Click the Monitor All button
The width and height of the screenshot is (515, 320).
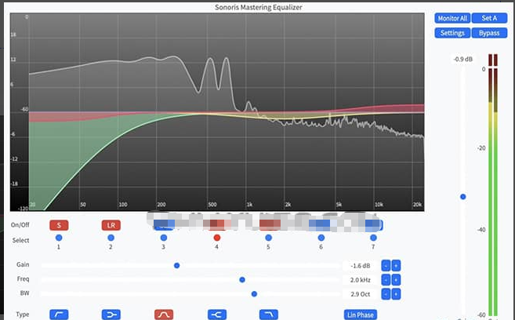click(452, 18)
